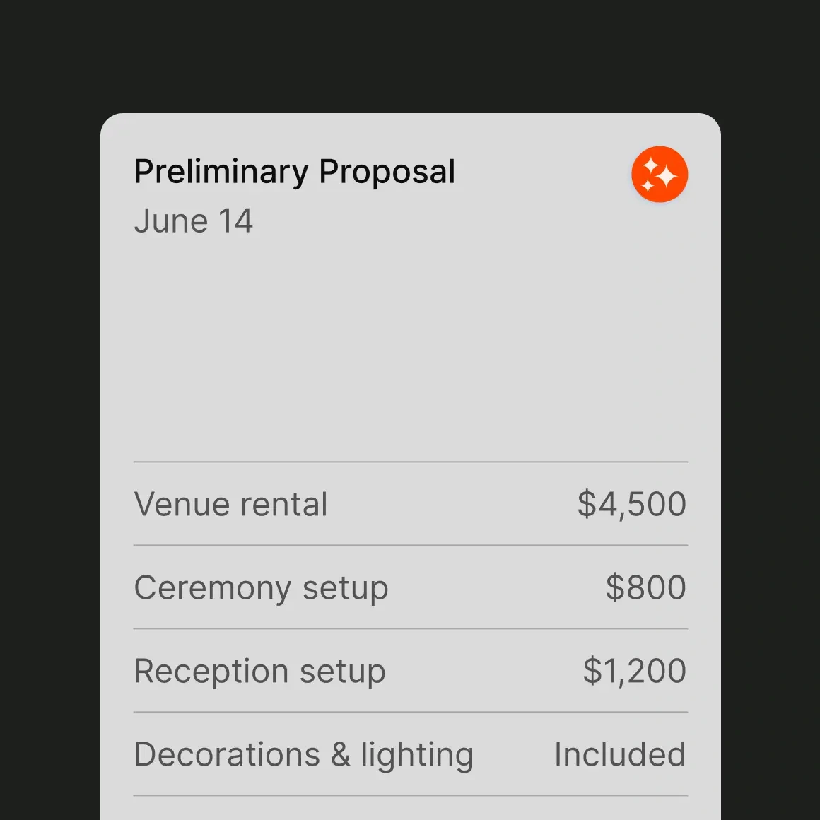
Task: Select the Decorations & lighting row
Action: [x=304, y=754]
